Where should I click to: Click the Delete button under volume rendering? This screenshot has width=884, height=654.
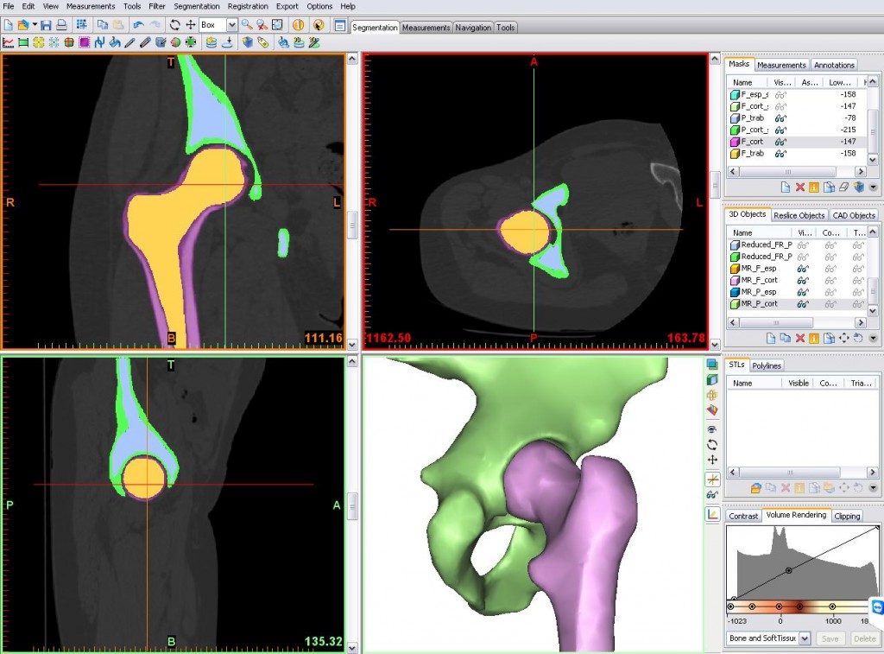pyautogui.click(x=864, y=638)
